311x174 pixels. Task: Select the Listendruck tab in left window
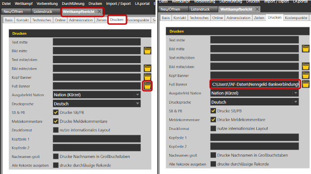pos(43,12)
